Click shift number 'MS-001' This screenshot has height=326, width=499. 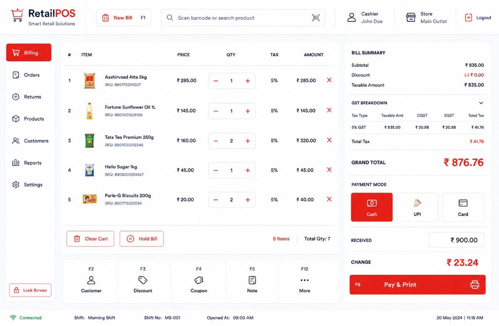173,318
